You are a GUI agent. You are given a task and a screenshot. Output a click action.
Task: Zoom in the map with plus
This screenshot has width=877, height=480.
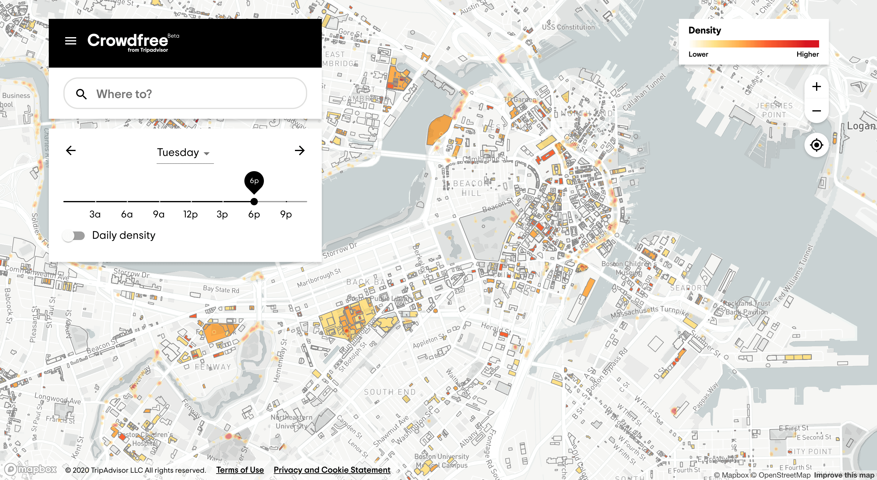(x=816, y=86)
